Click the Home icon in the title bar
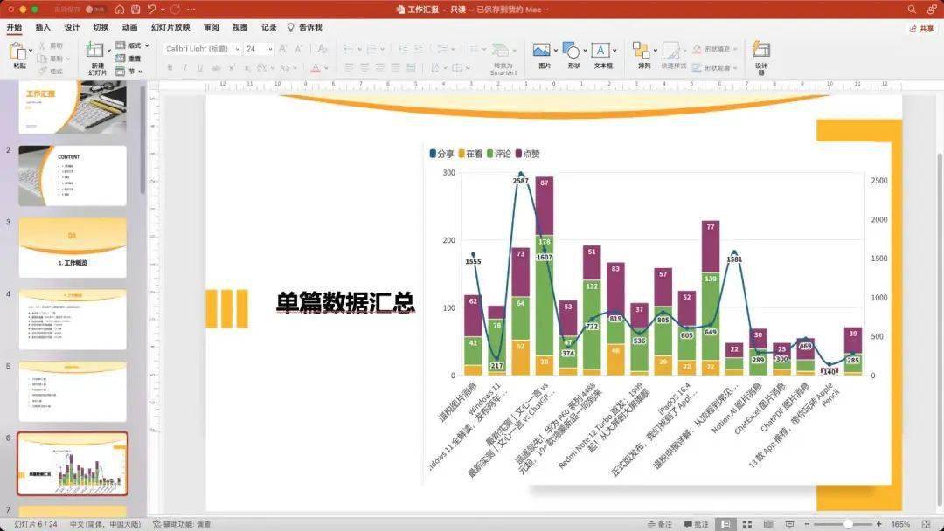 coord(119,10)
